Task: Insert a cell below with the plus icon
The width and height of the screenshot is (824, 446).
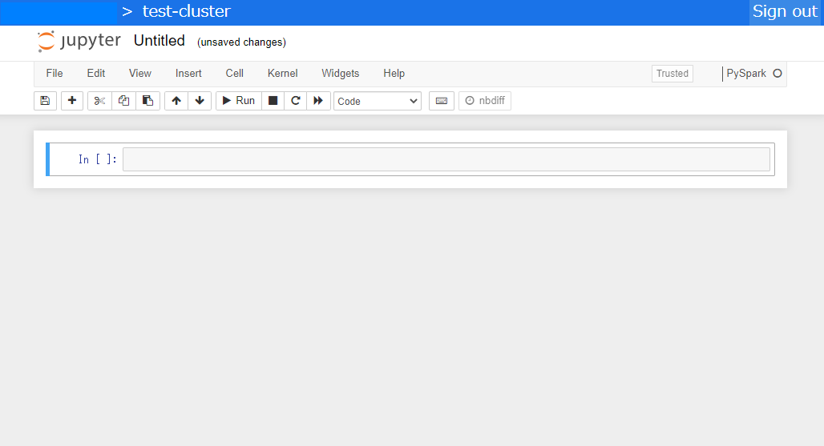Action: pos(72,101)
